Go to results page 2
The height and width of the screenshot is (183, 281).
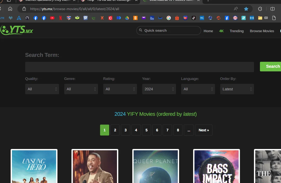click(x=115, y=130)
